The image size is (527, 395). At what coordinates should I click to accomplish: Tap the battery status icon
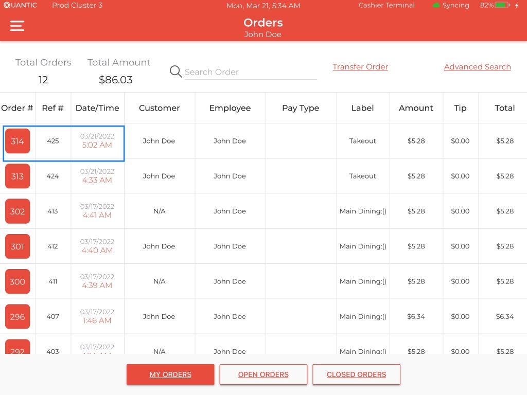coord(502,5)
